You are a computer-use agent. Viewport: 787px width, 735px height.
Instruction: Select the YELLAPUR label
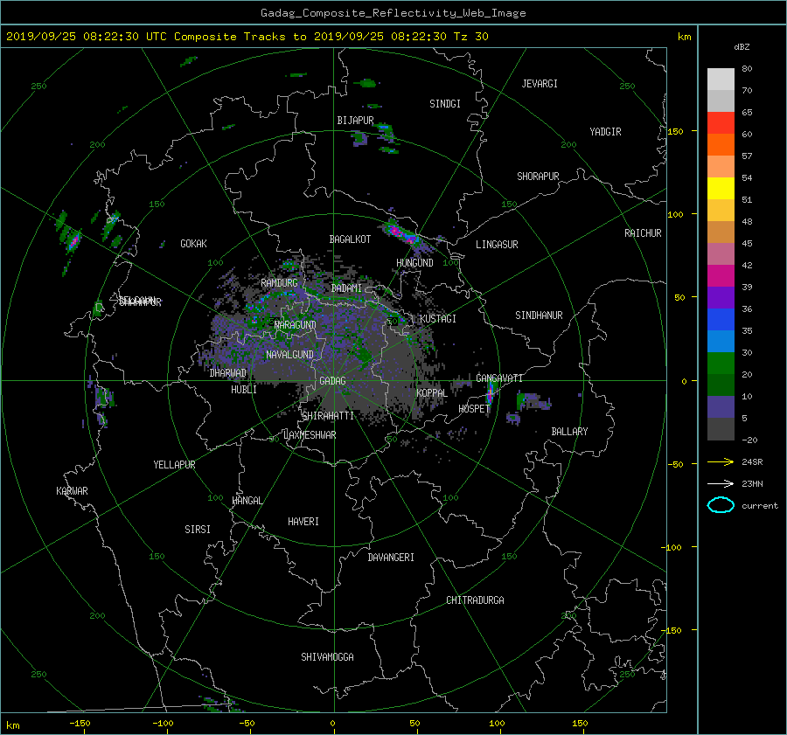pos(174,465)
